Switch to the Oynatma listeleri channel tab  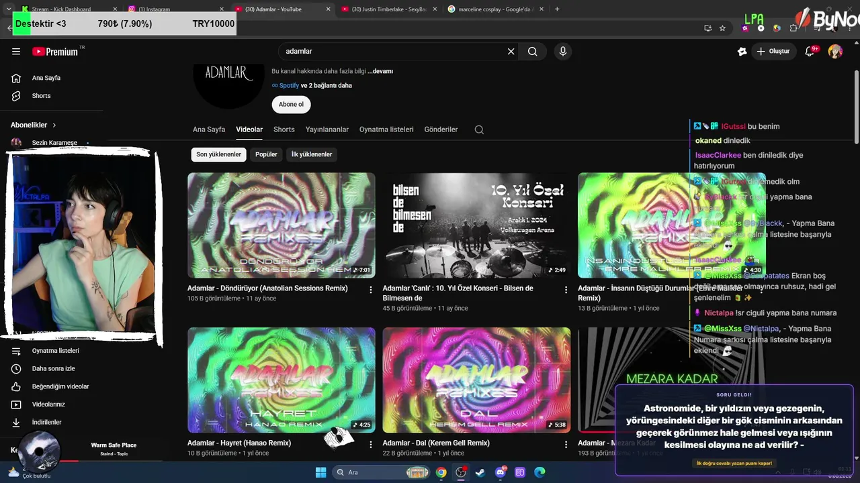[x=386, y=129]
